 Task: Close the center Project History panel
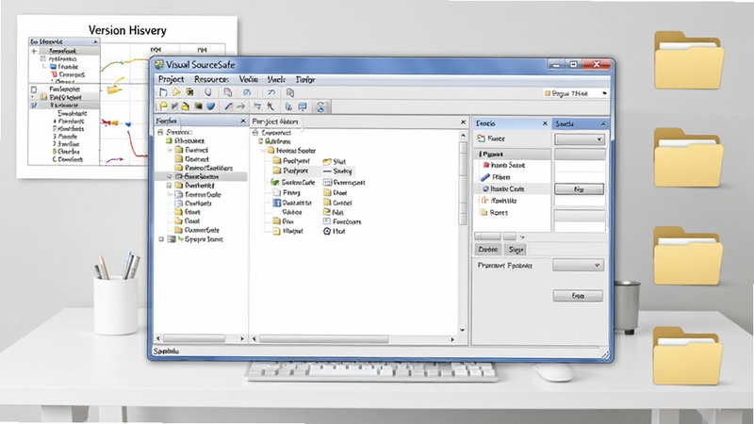coord(463,122)
